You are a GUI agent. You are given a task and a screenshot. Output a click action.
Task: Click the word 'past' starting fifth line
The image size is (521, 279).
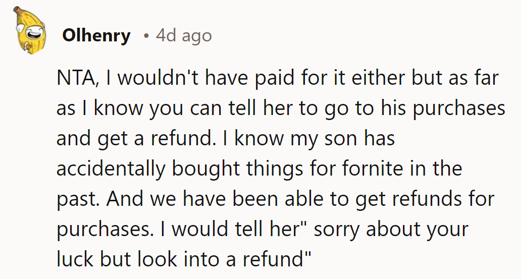(x=76, y=199)
